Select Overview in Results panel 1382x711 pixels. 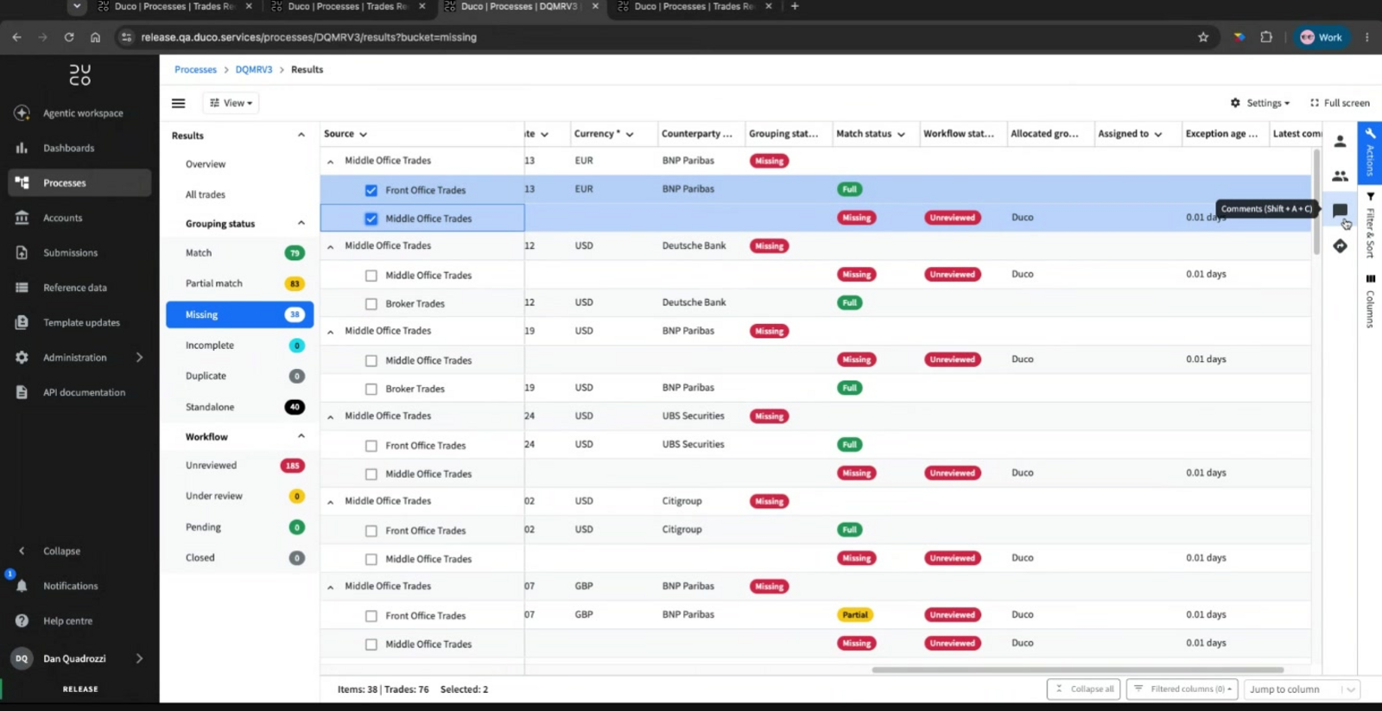pyautogui.click(x=206, y=164)
